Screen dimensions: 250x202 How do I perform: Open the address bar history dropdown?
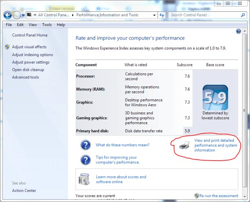pyautogui.click(x=154, y=15)
